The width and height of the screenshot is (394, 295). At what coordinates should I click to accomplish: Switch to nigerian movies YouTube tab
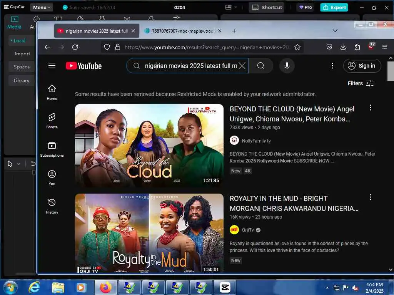click(97, 31)
